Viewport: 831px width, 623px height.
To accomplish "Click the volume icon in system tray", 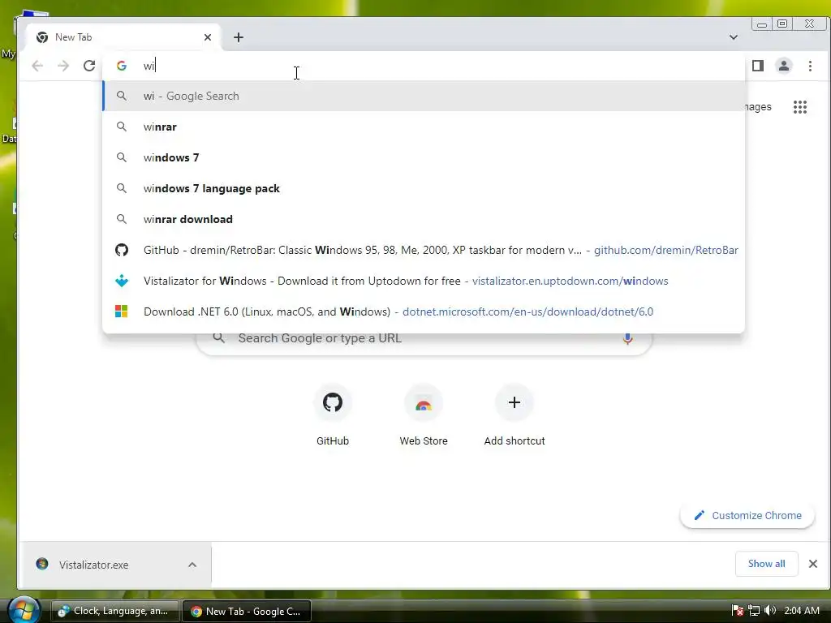I will 771,611.
